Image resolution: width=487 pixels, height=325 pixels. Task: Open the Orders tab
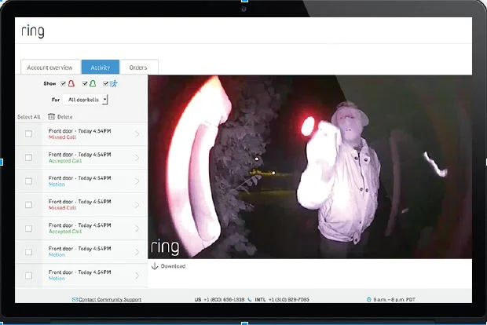coord(138,68)
